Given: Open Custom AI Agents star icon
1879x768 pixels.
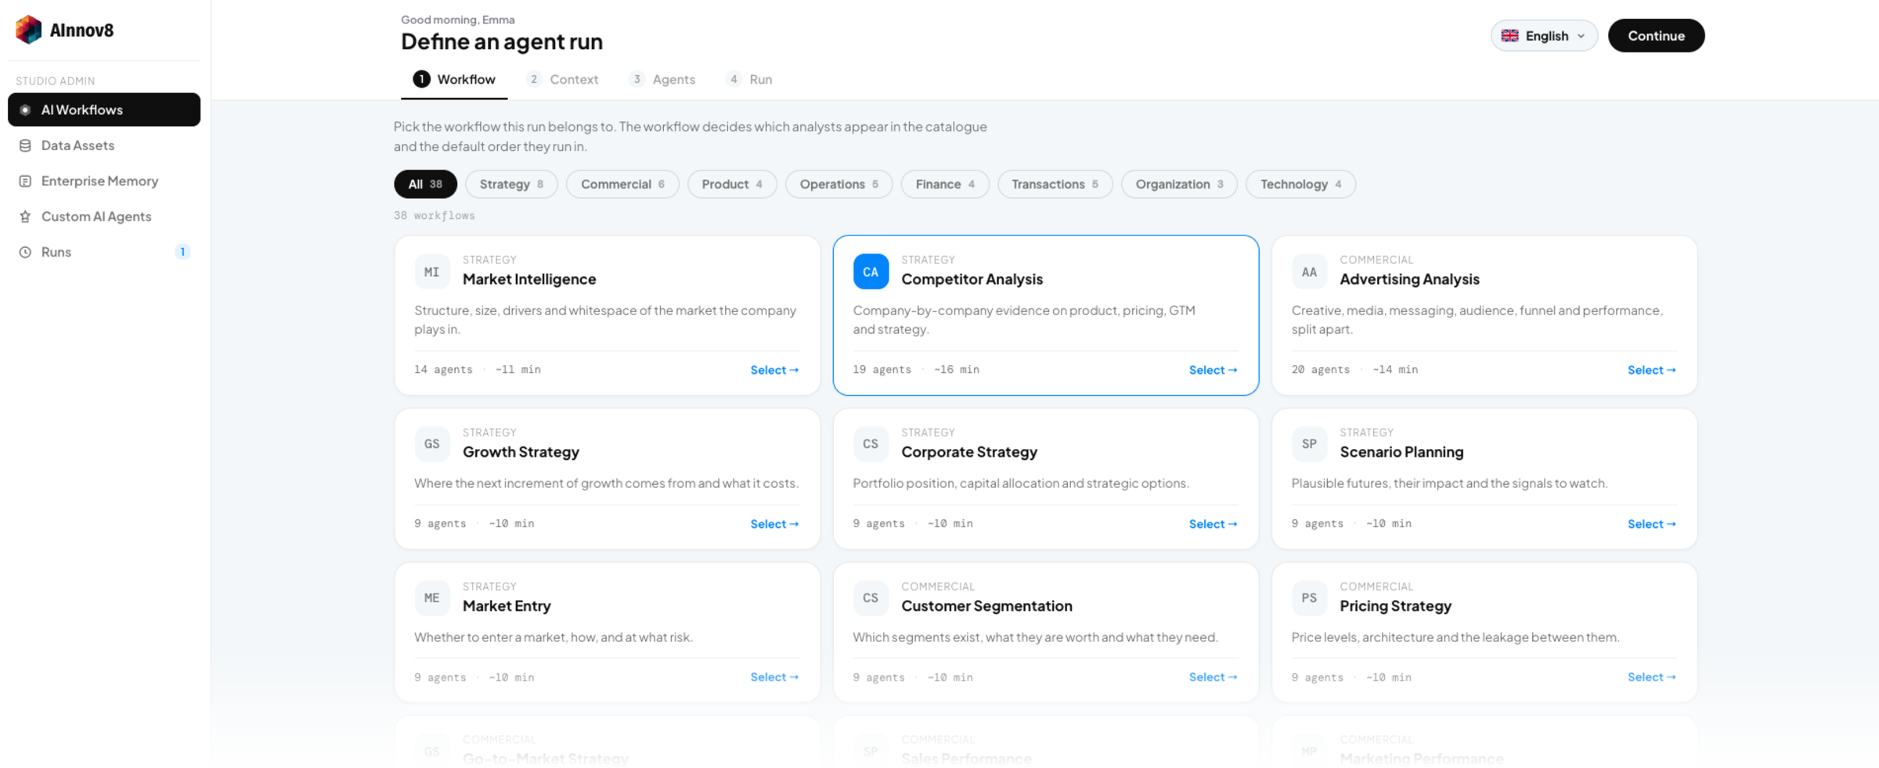Looking at the screenshot, I should [x=25, y=217].
